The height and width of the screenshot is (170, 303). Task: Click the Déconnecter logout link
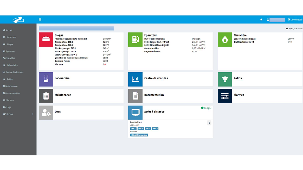(x=295, y=20)
